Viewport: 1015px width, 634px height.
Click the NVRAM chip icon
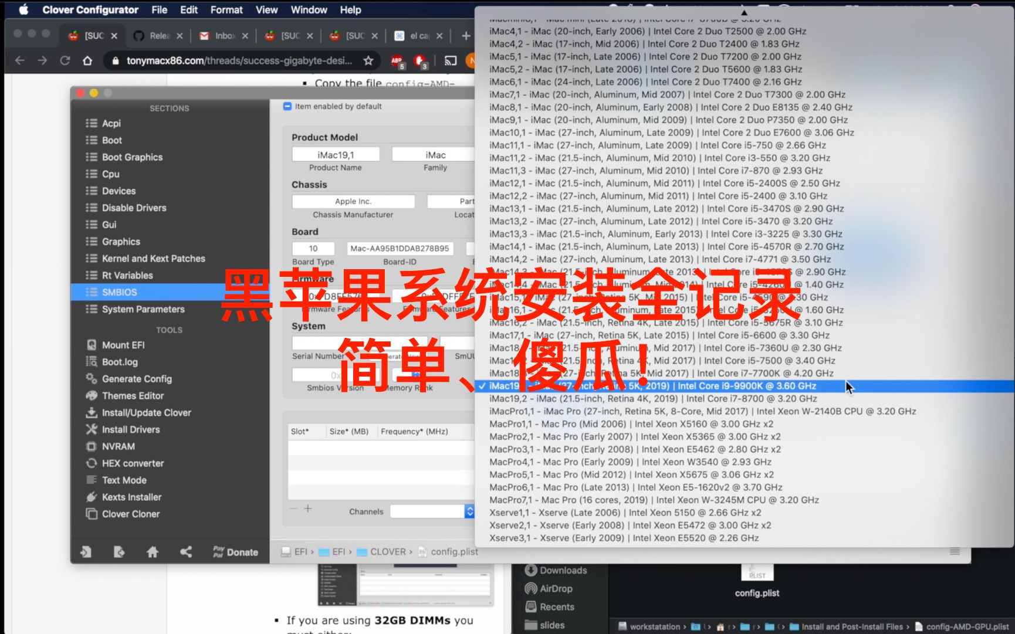pyautogui.click(x=92, y=446)
